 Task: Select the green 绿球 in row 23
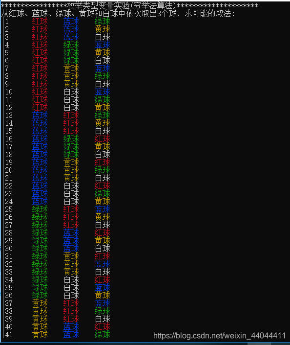pos(103,194)
